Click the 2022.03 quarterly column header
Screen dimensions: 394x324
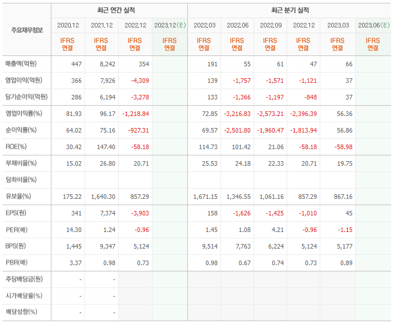[204, 25]
